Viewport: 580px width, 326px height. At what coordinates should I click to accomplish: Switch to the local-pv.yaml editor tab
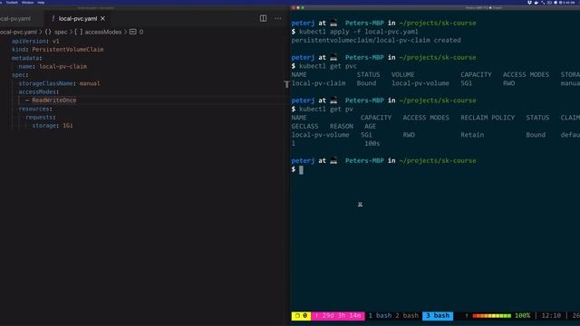tap(15, 18)
